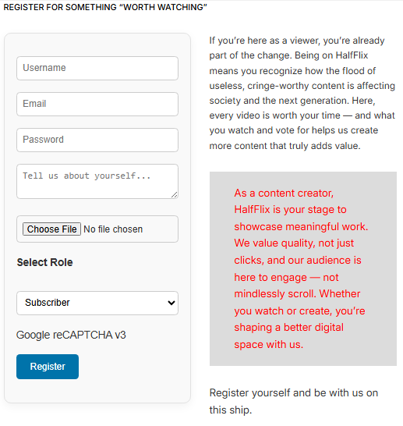Click the role dropdown chevron arrow
Viewport: 403px width, 426px height.
pos(171,303)
